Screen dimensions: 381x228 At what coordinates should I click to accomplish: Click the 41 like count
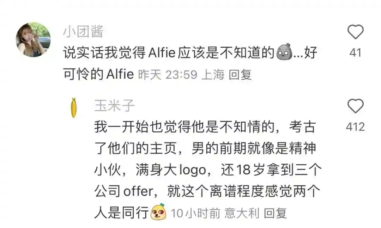(x=355, y=53)
